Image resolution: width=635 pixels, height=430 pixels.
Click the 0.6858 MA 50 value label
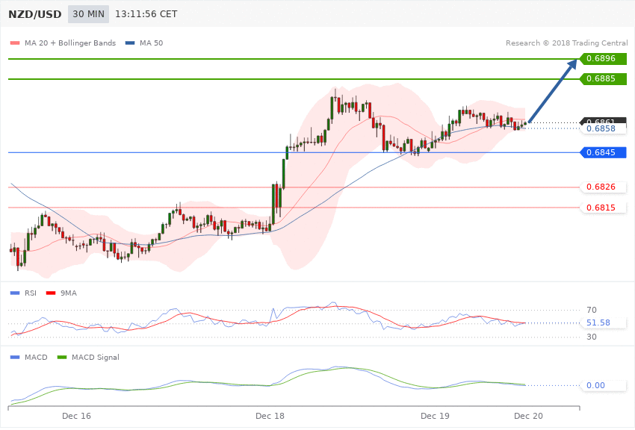click(604, 128)
